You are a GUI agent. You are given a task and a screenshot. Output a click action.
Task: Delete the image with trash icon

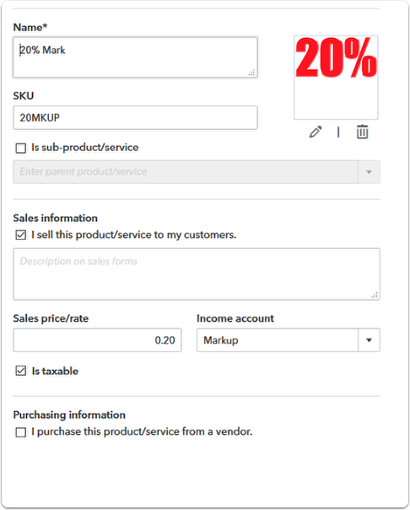362,132
